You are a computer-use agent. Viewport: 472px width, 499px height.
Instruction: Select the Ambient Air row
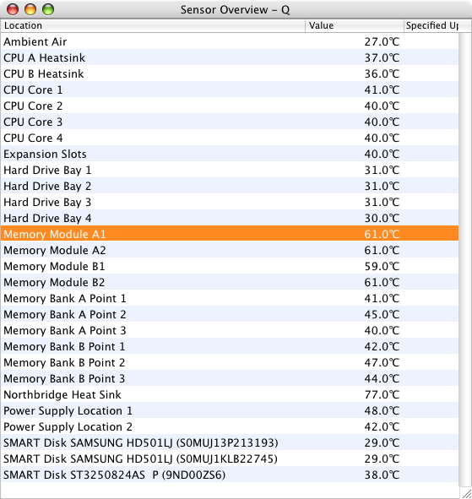(x=230, y=41)
